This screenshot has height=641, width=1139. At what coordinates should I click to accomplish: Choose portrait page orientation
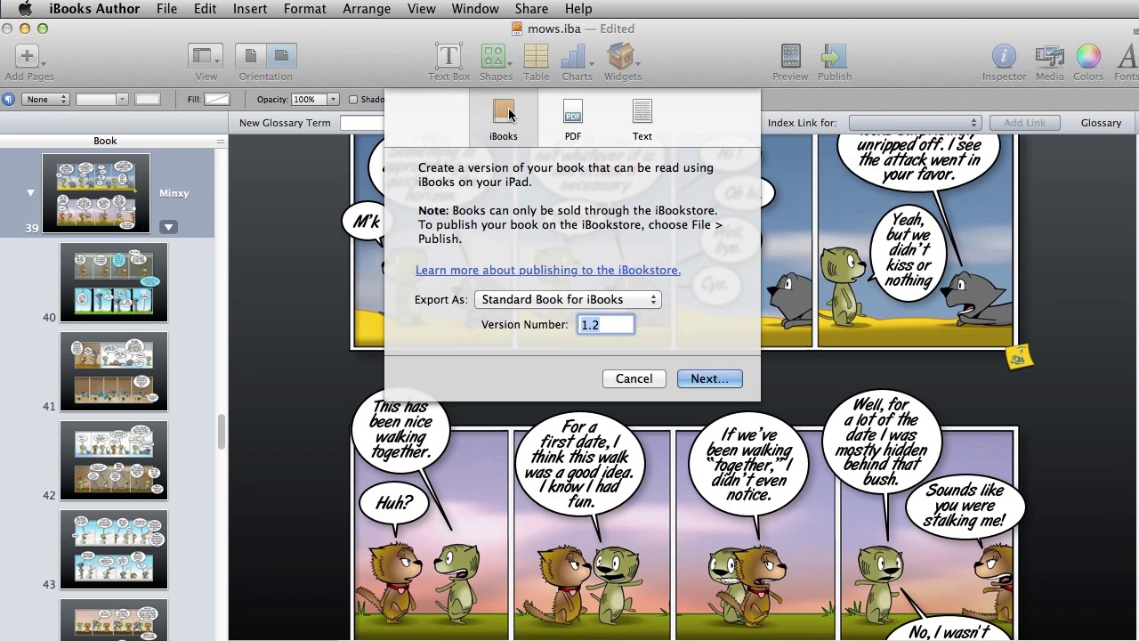[x=251, y=56]
